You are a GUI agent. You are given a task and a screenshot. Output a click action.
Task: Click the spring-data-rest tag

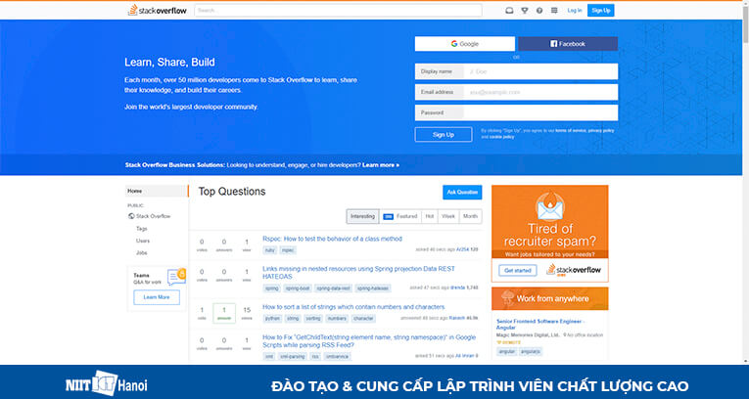(x=334, y=288)
